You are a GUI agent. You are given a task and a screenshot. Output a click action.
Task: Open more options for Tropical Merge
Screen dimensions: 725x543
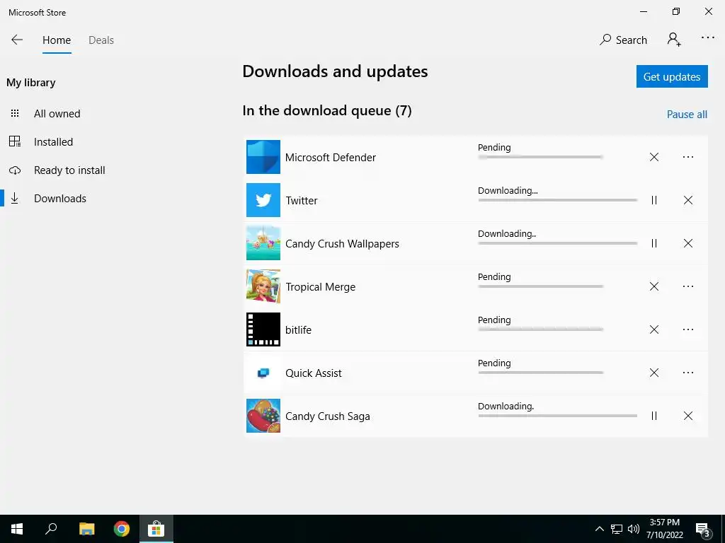(x=688, y=286)
